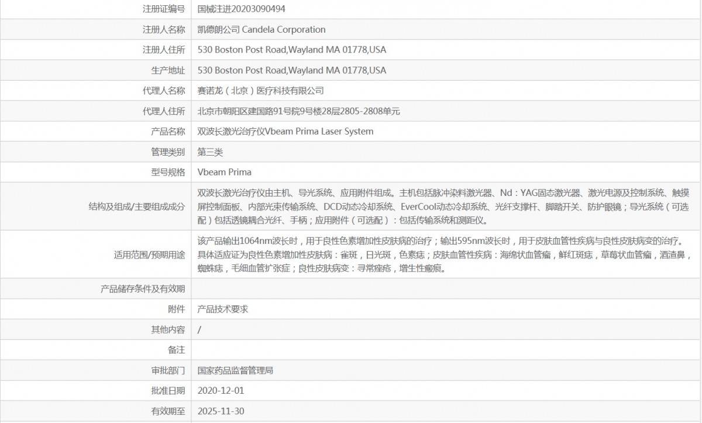Screen dimensions: 702x423
Task: Select the 北京市朝阳区建国路91号院 address
Action: click(299, 111)
